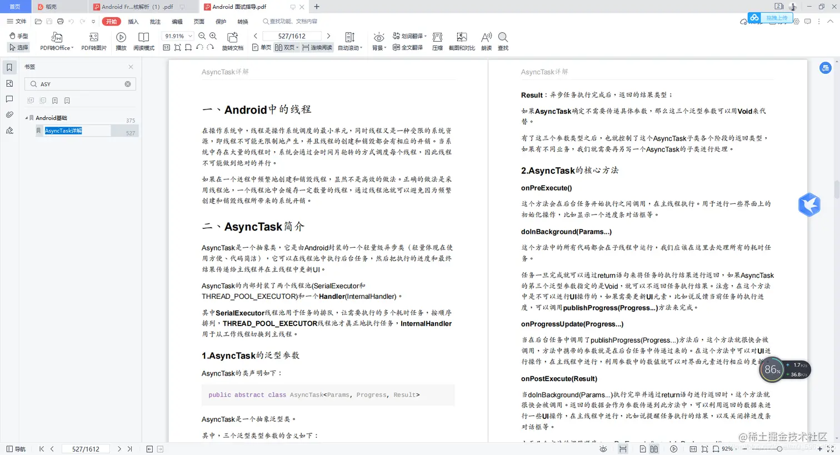Collapse the Android基础 bookmark node
Image resolution: width=840 pixels, height=455 pixels.
point(26,118)
